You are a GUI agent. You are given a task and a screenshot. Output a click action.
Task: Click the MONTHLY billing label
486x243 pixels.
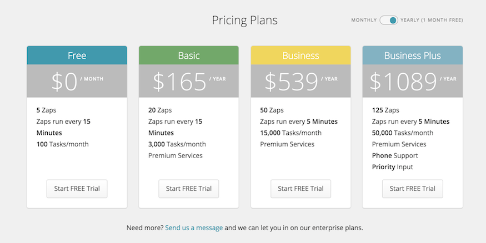[364, 20]
